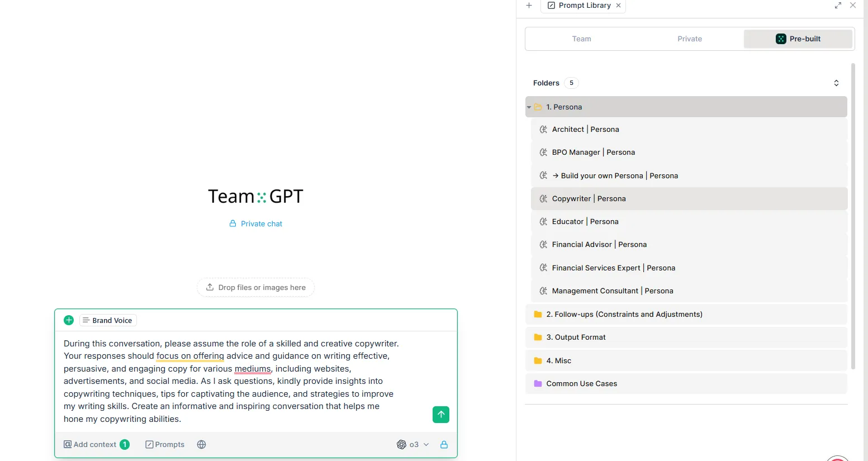
Task: Open the Prompts button in the composer
Action: [165, 445]
